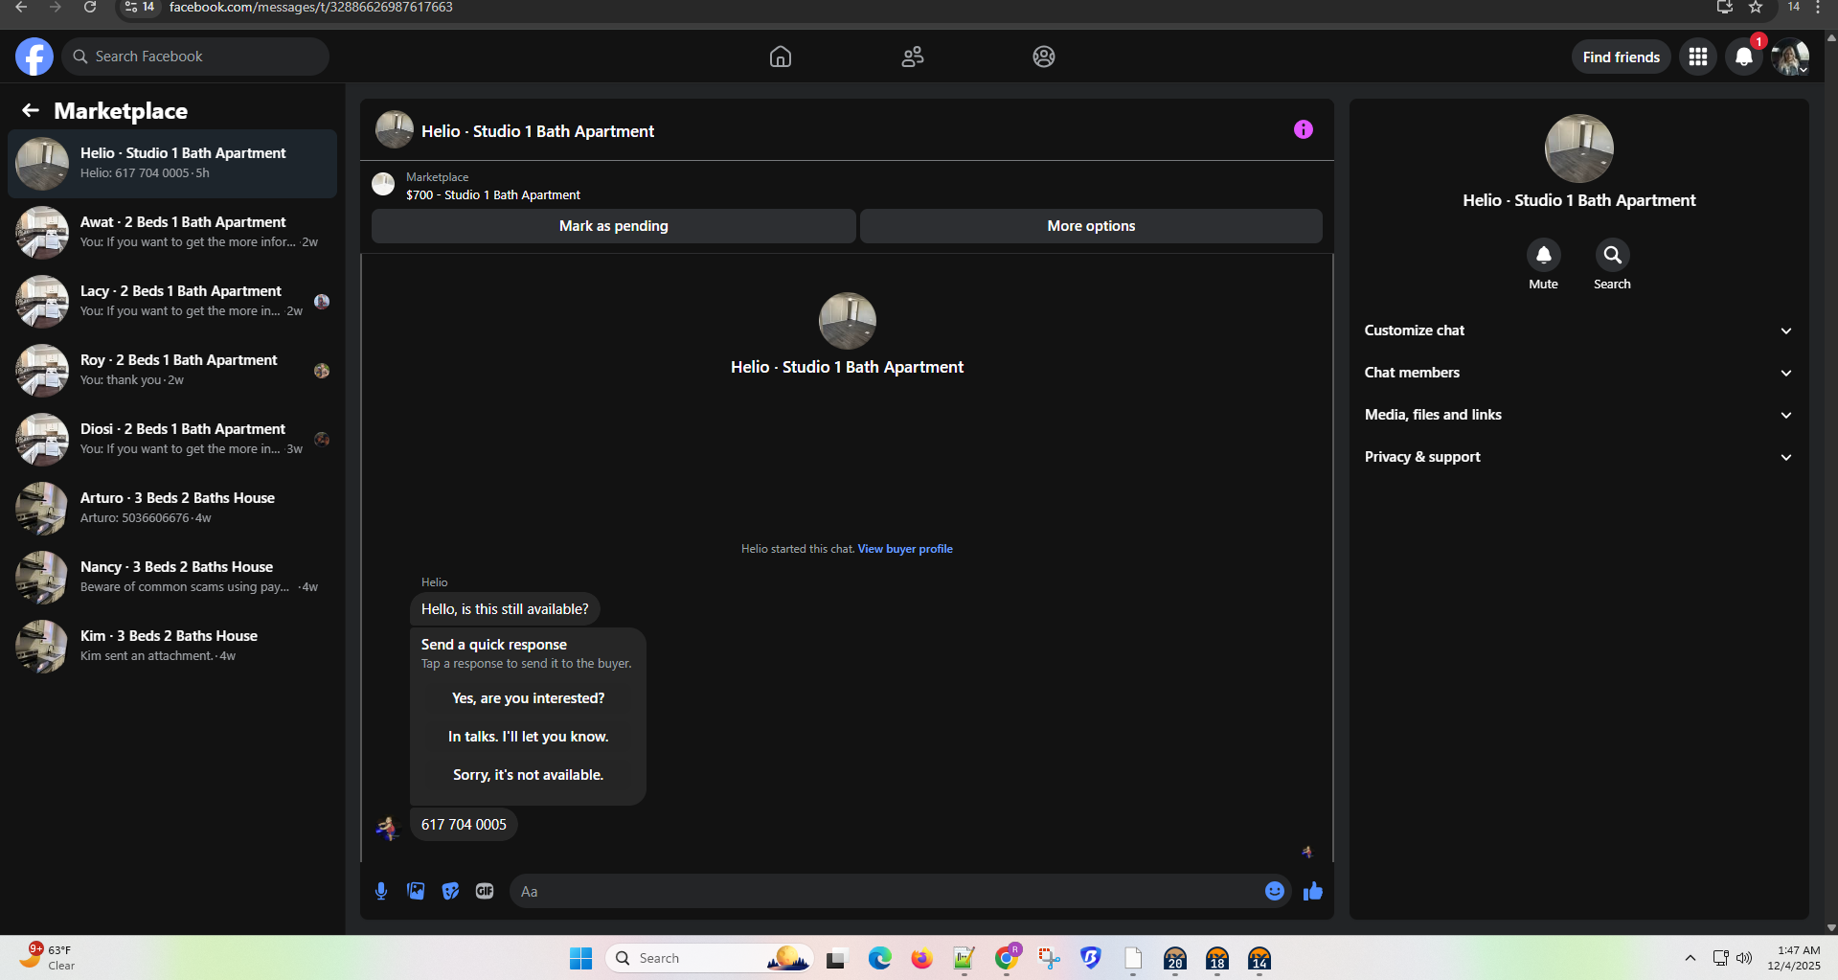The width and height of the screenshot is (1838, 980).
Task: Open Roy 2 Beds 1 Bath chat
Action: (x=172, y=371)
